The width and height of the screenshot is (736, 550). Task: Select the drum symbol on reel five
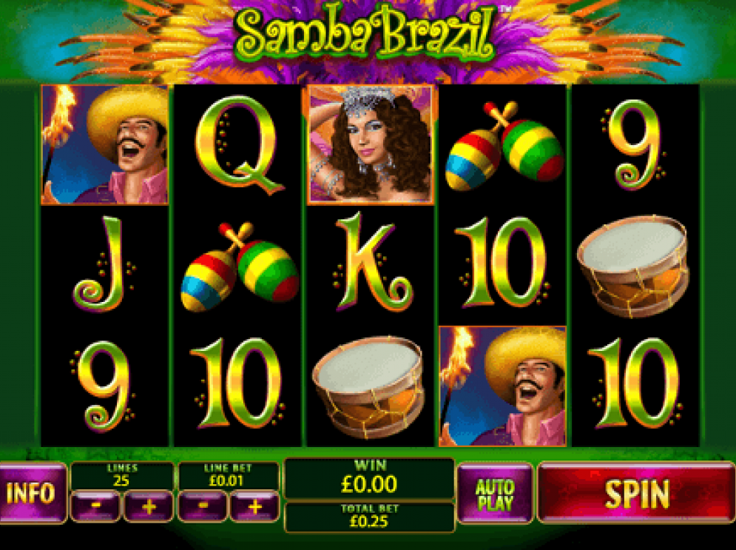(633, 266)
